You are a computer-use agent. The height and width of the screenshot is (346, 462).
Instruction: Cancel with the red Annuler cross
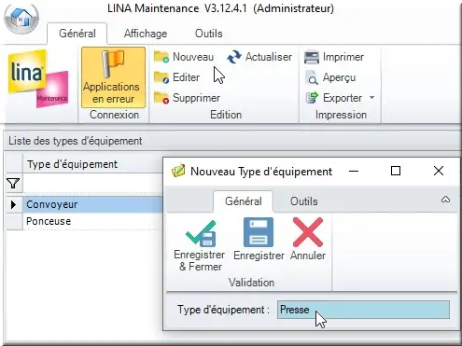(308, 232)
